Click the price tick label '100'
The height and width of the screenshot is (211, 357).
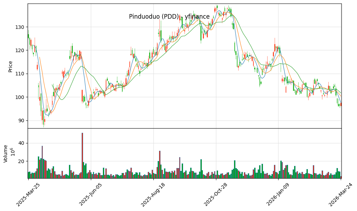coord(19,97)
